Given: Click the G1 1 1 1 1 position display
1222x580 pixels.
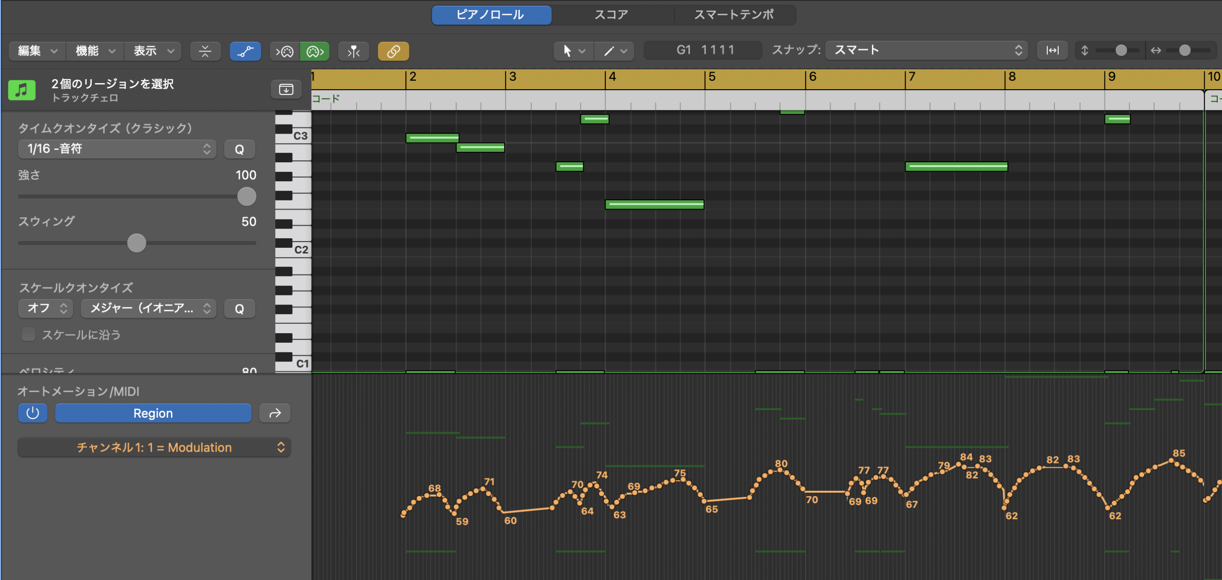Looking at the screenshot, I should [704, 50].
